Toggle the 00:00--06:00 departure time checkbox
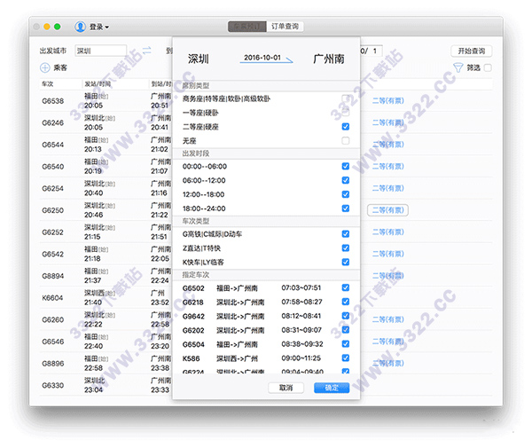Viewport: 532px width, 448px height. [x=346, y=167]
